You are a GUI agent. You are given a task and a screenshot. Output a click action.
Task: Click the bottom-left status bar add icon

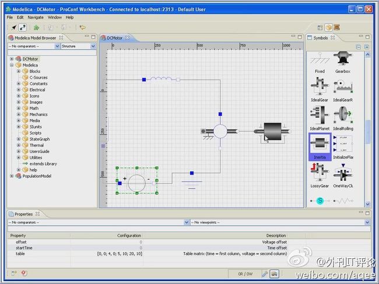tap(14, 273)
